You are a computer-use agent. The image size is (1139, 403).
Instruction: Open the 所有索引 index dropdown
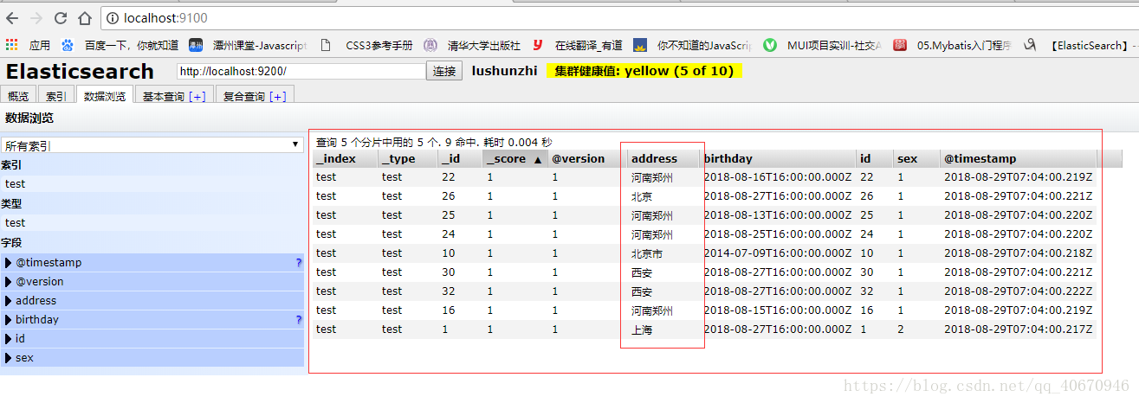click(152, 145)
